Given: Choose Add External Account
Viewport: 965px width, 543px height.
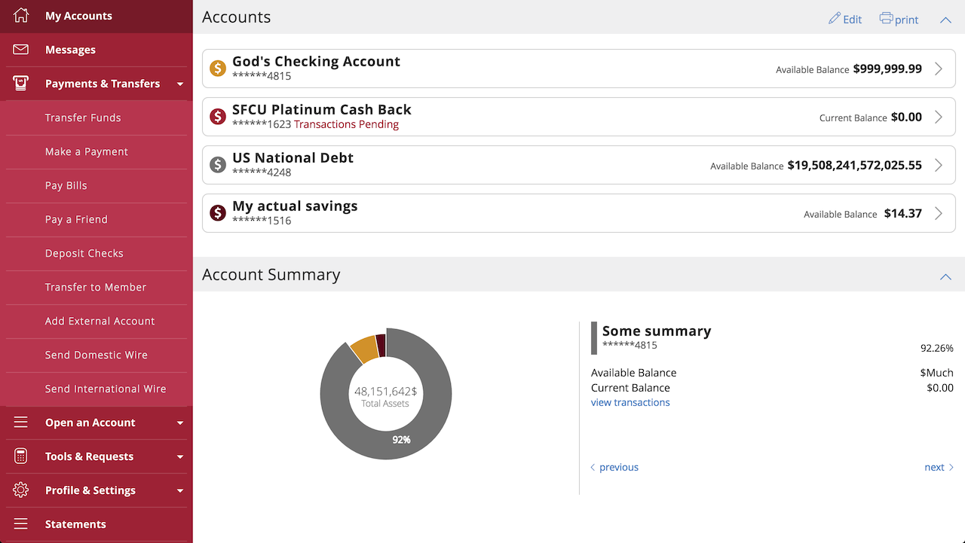Looking at the screenshot, I should click(96, 321).
